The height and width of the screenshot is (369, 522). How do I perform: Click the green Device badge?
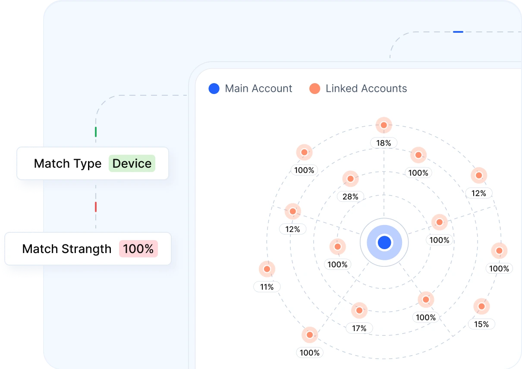pos(132,163)
